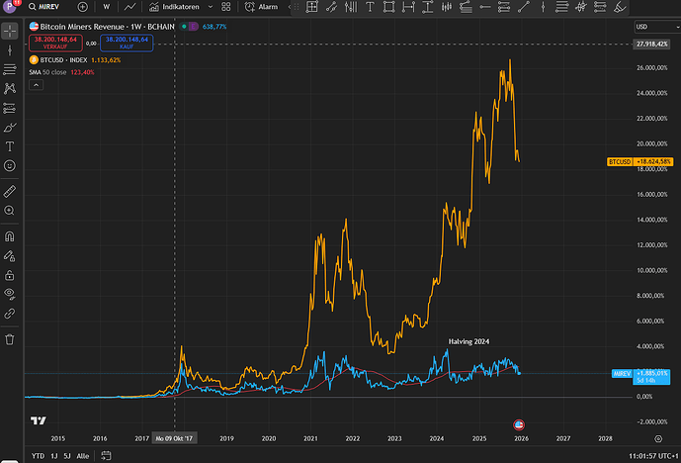Open the layout grid selector
This screenshot has width=681, height=463.
click(225, 7)
